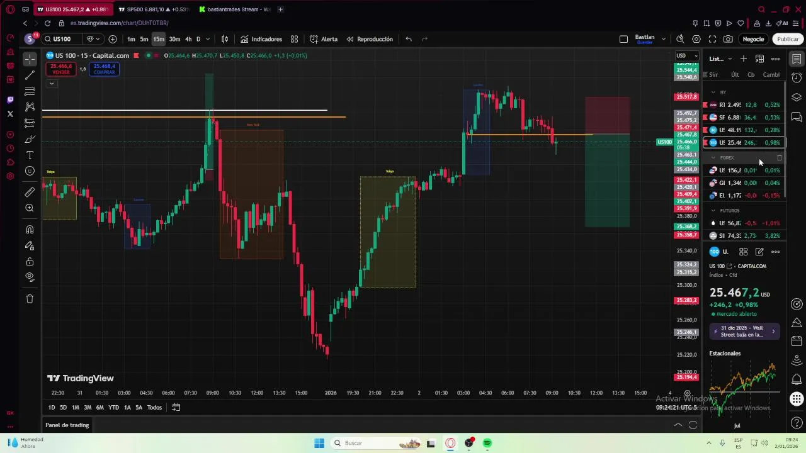Image resolution: width=806 pixels, height=453 pixels.
Task: Select the 1D date range
Action: [52, 408]
